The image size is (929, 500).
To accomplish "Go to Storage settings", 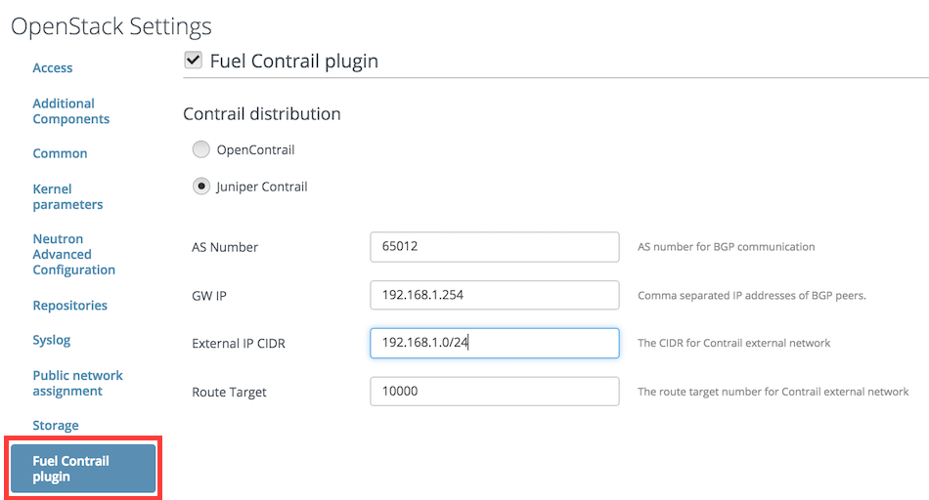I will coord(56,426).
